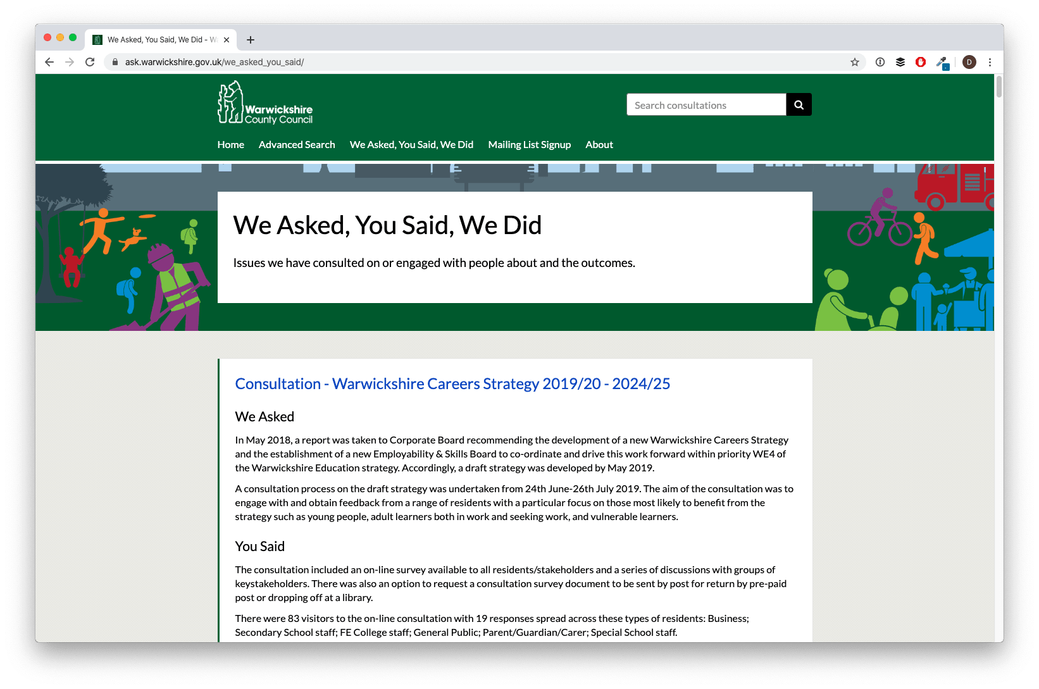Viewport: 1039px width, 689px height.
Task: Open the circled-i extension icon
Action: [x=880, y=62]
